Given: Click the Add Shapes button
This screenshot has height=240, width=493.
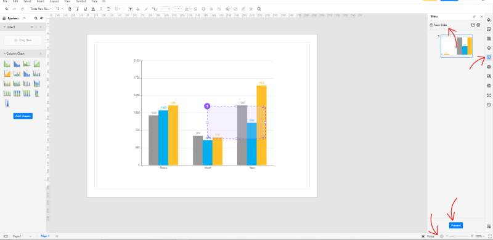Looking at the screenshot, I should pos(23,116).
